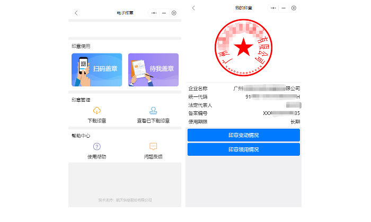Click the 印章领用情况 button
This screenshot has height=222, width=371.
click(244, 150)
